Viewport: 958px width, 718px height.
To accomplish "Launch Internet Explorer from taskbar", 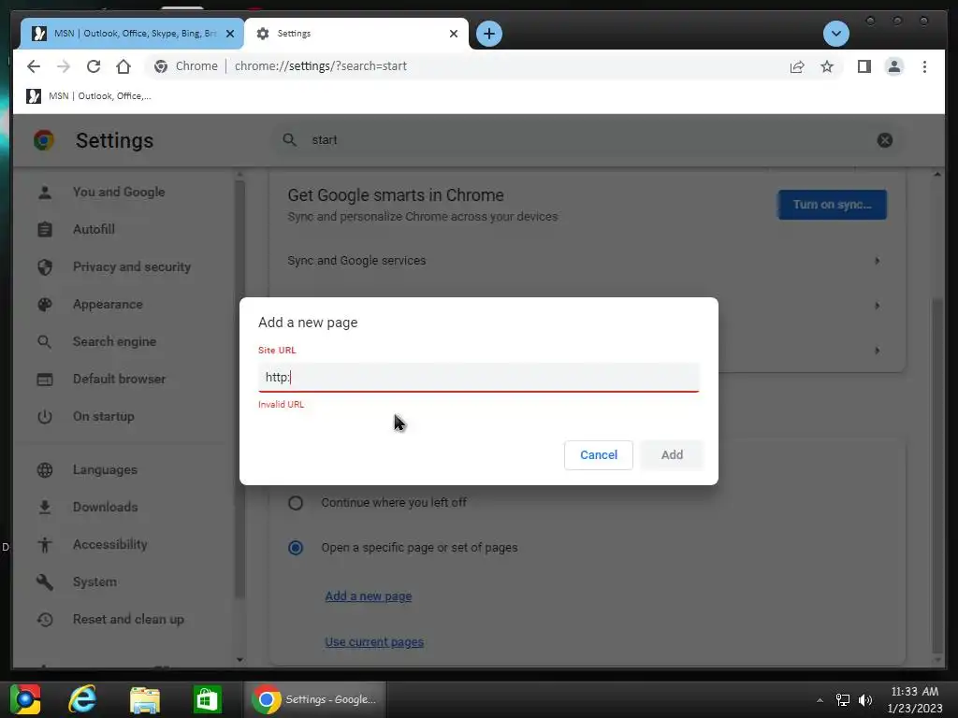I will (x=82, y=699).
